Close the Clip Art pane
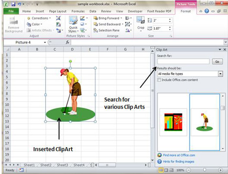The width and height of the screenshot is (228, 174). pos(225,50)
